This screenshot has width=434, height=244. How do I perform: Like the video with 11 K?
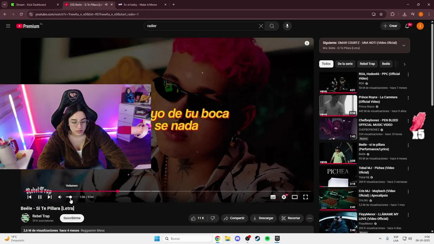tap(198, 218)
